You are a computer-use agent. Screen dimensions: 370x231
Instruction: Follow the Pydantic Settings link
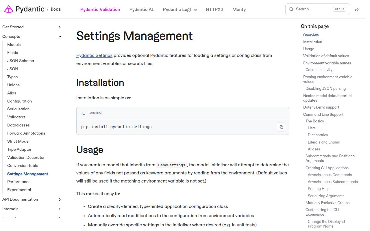coord(94,55)
